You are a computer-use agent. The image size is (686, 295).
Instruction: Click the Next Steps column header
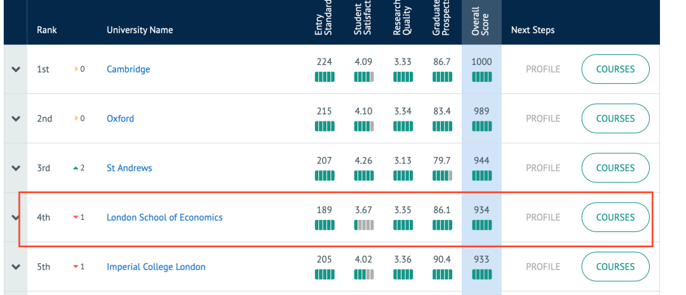[533, 31]
